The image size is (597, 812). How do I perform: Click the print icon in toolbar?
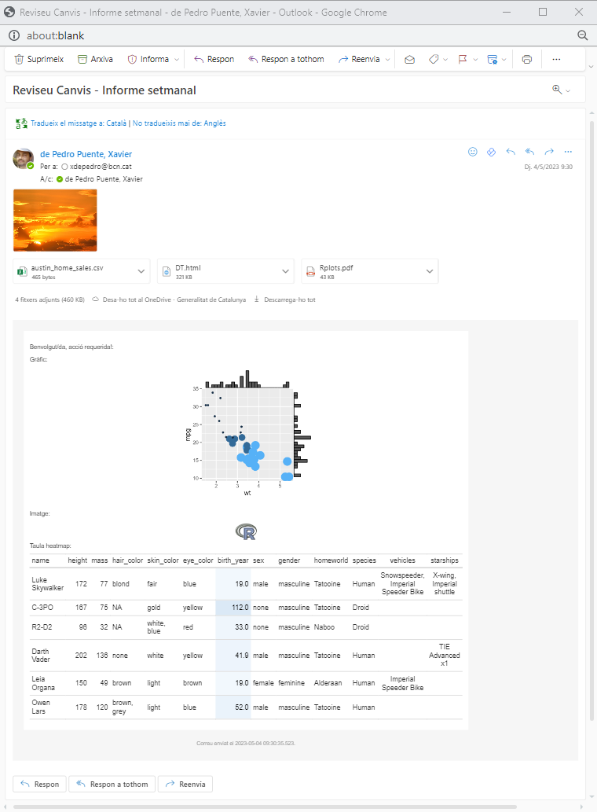[x=527, y=59]
